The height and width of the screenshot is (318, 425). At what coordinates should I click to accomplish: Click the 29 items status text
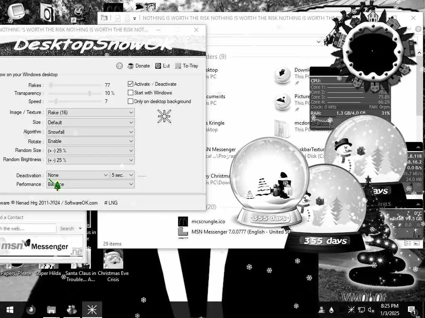112,243
